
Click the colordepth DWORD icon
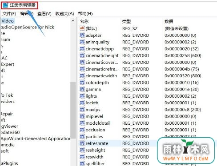[82, 83]
